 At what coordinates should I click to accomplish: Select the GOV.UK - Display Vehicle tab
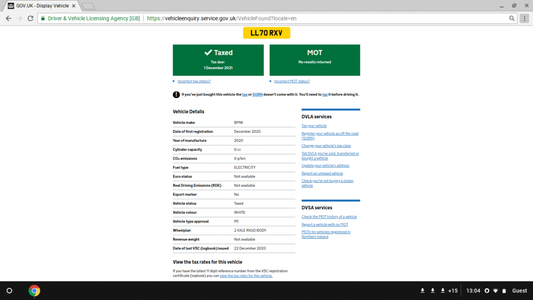pos(43,6)
